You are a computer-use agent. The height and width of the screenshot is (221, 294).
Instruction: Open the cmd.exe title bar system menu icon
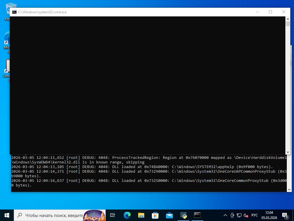pos(14,12)
